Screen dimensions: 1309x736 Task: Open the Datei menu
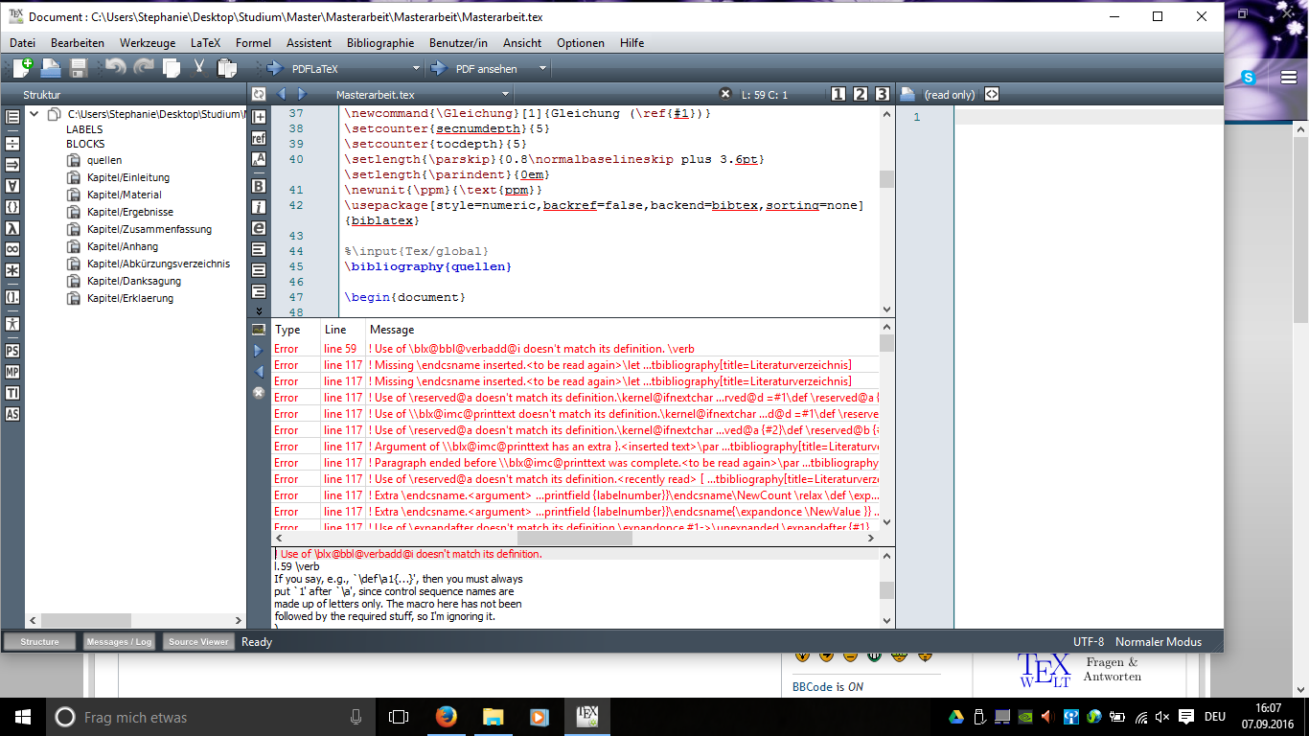pyautogui.click(x=22, y=43)
